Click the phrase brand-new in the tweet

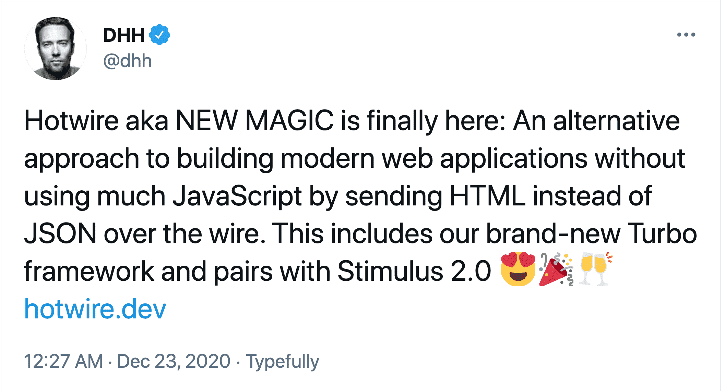point(553,234)
